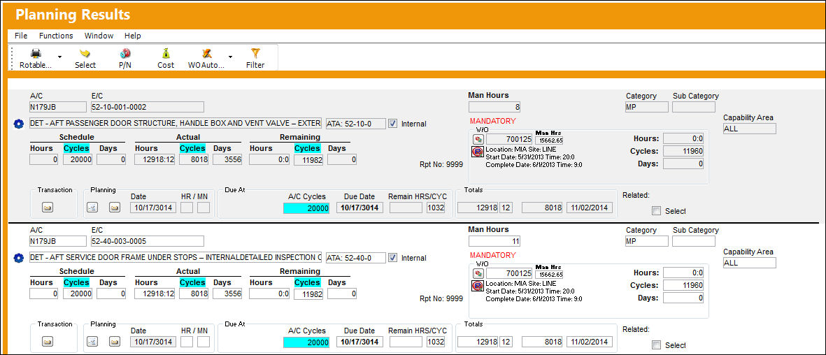
Task: Click Rpt No: 9999 text in first record
Action: (441, 164)
